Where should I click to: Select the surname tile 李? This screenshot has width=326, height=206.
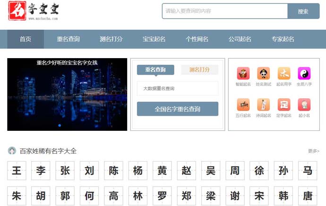click(x=41, y=171)
